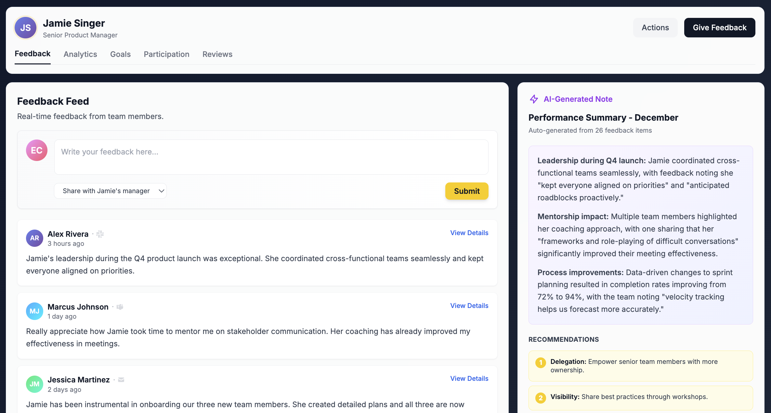Open the Share with Jamie's manager dropdown
The width and height of the screenshot is (771, 413).
[x=111, y=191]
